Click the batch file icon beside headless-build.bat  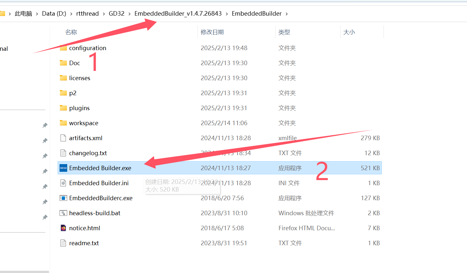coord(63,213)
